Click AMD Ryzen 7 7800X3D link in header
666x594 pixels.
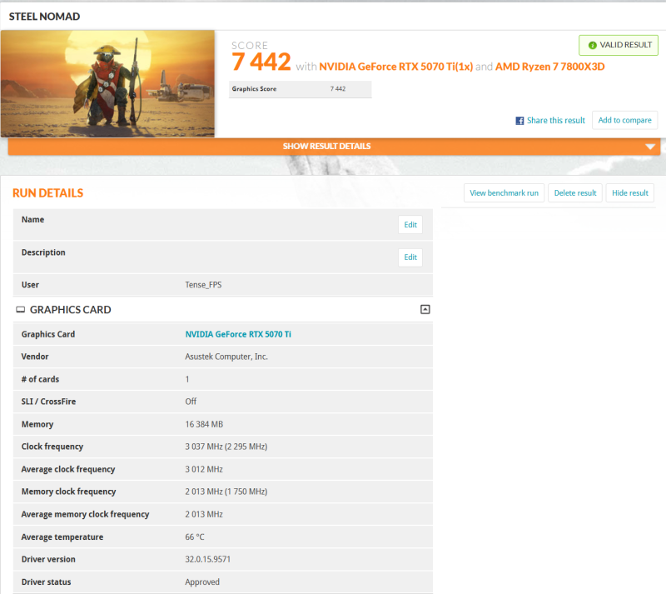pos(549,67)
